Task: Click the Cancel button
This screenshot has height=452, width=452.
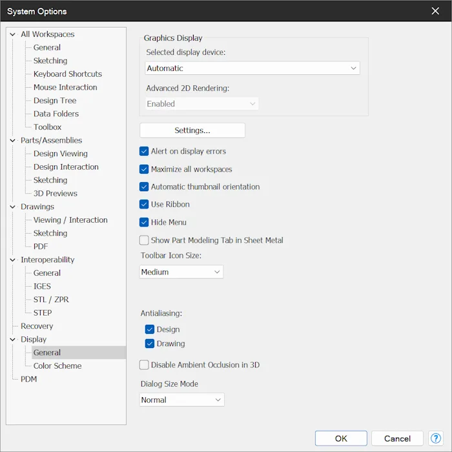Action: (x=397, y=438)
